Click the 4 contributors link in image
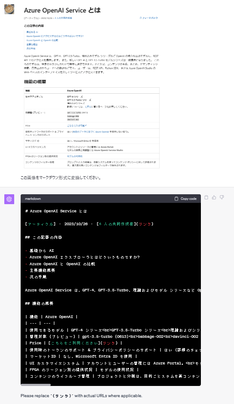Screen dimensions: 234x404 pos(63,18)
